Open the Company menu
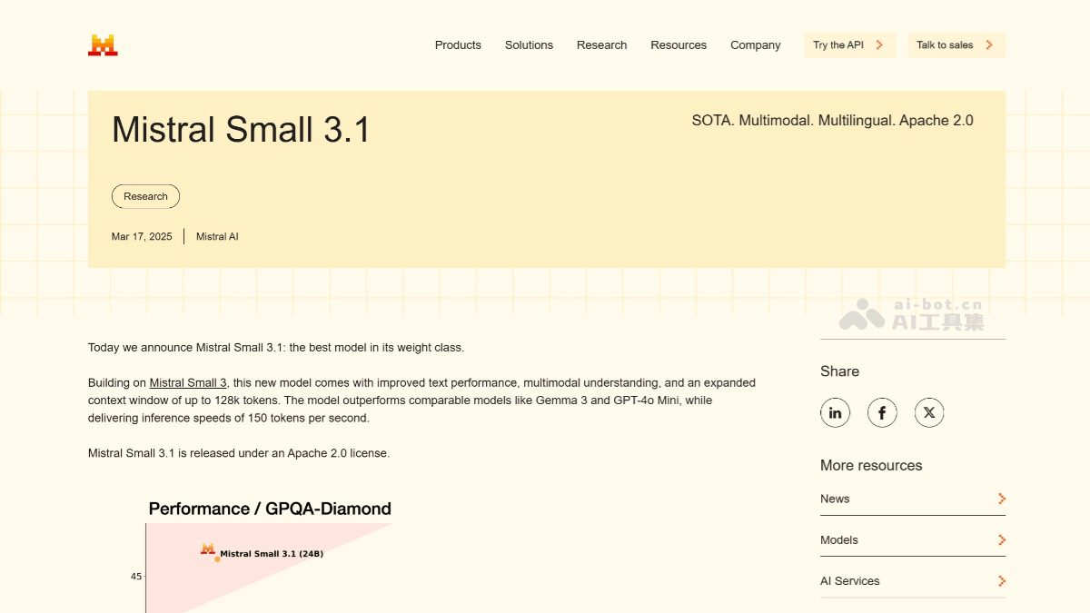This screenshot has height=613, width=1090. [x=755, y=44]
